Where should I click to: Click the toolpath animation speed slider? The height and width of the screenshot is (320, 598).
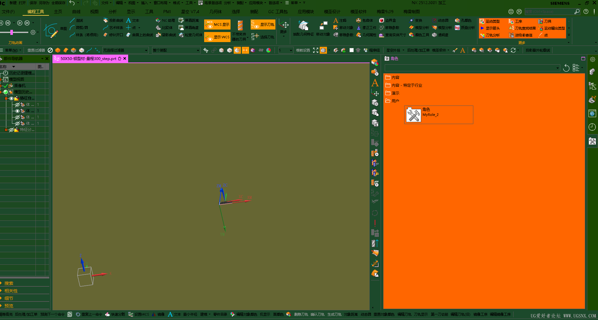coord(12,32)
